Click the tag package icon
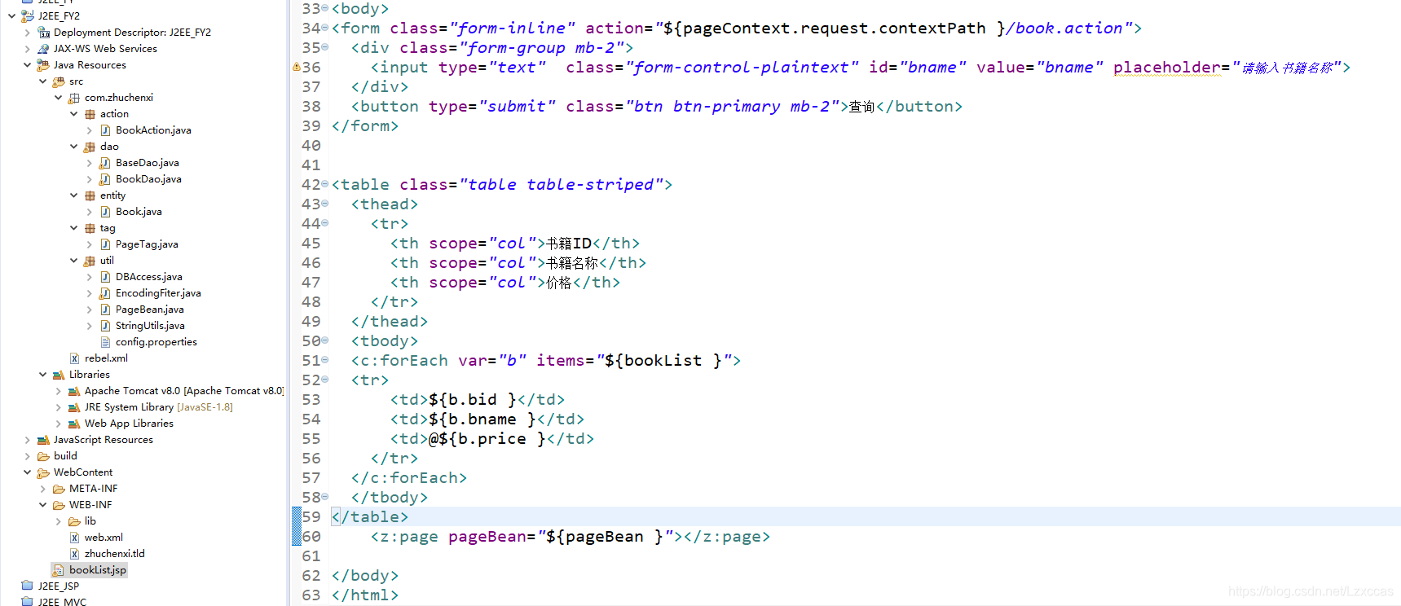Image resolution: width=1401 pixels, height=606 pixels. (90, 228)
